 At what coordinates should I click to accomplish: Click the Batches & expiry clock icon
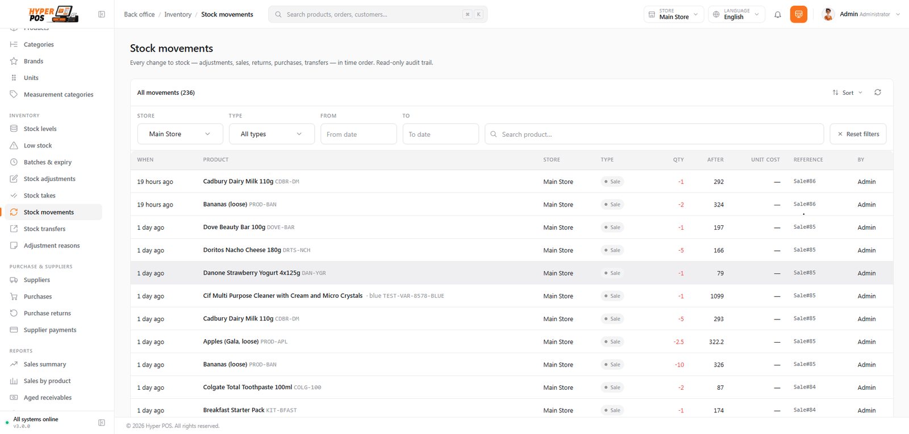click(x=14, y=162)
